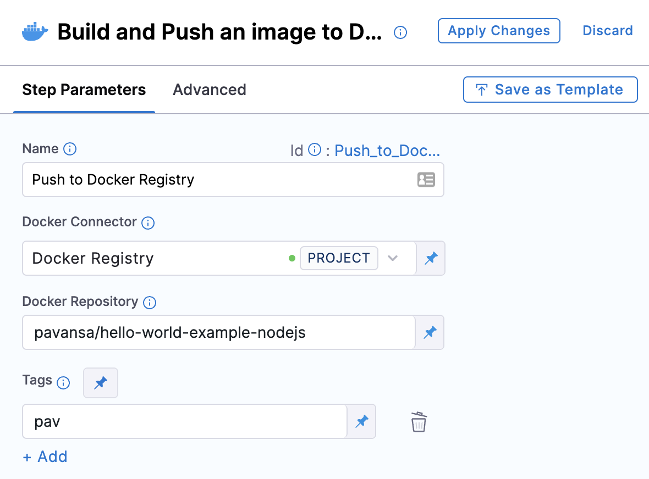Click the info icon beside Docker Repository
This screenshot has width=649, height=479.
[150, 302]
